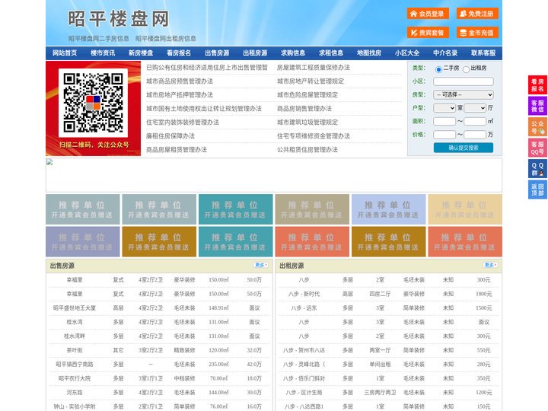The image size is (548, 411).
Task: Click the top-left gray 推荐单位 tile
Action: tap(82, 209)
